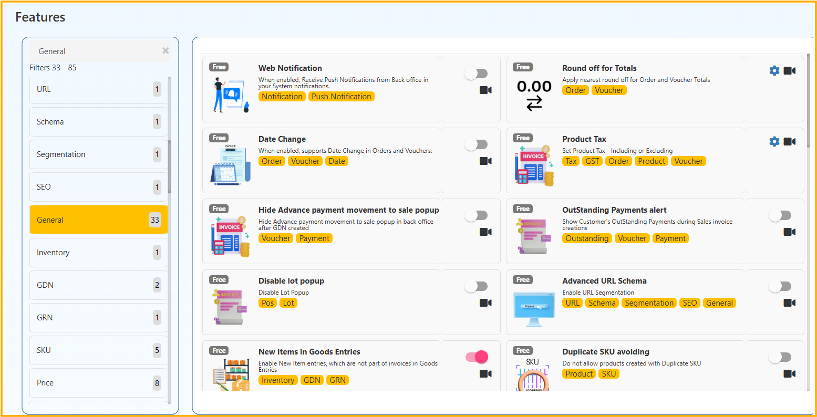Open Product Tax settings gear icon
The image size is (817, 417).
tap(774, 142)
